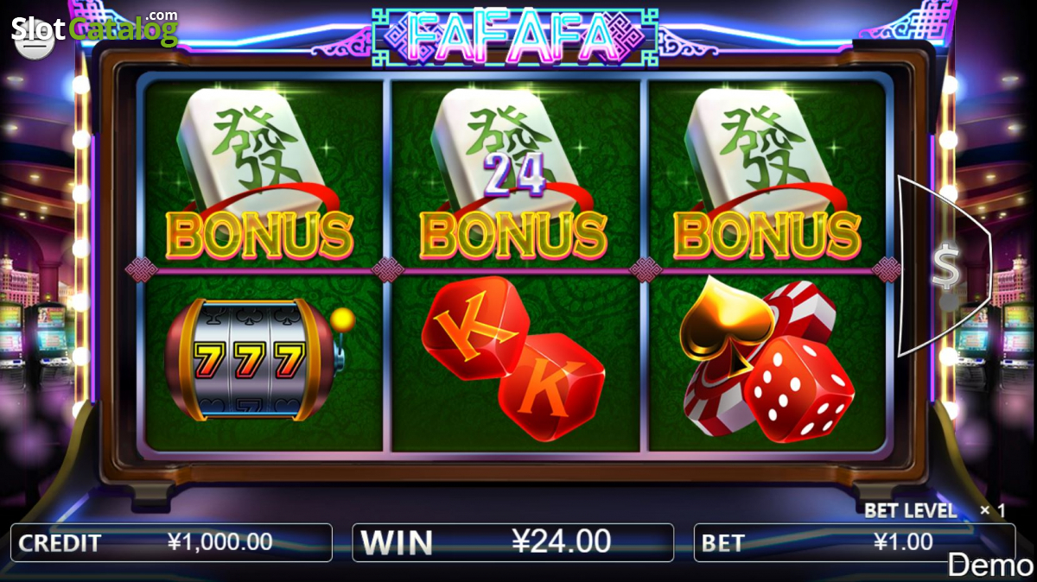Image resolution: width=1037 pixels, height=582 pixels.
Task: Click the WIN ¥24.00 display
Action: click(513, 542)
